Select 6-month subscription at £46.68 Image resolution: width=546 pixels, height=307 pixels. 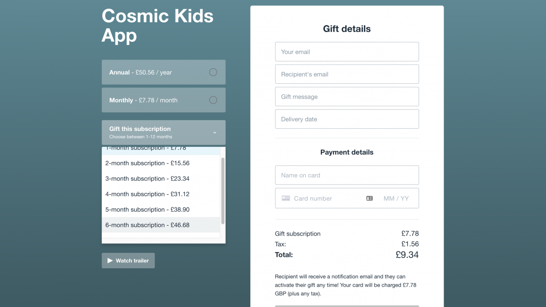click(x=147, y=225)
